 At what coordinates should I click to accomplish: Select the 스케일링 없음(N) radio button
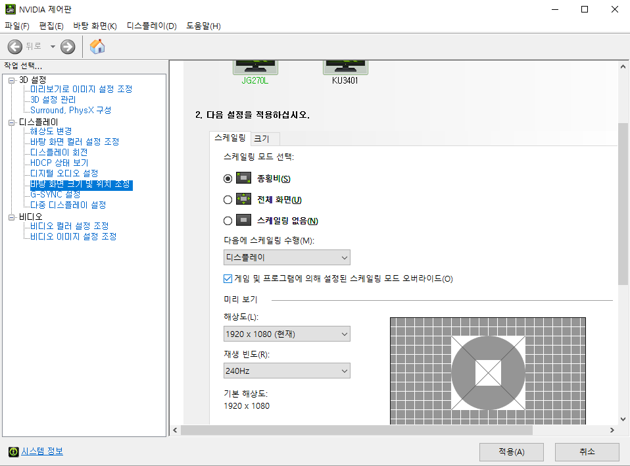point(228,220)
